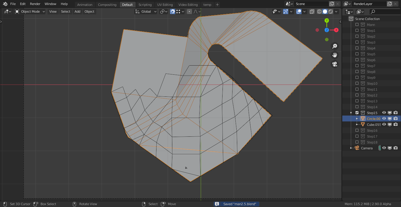The height and width of the screenshot is (207, 401).
Task: Open the File menu
Action: [x=13, y=4]
